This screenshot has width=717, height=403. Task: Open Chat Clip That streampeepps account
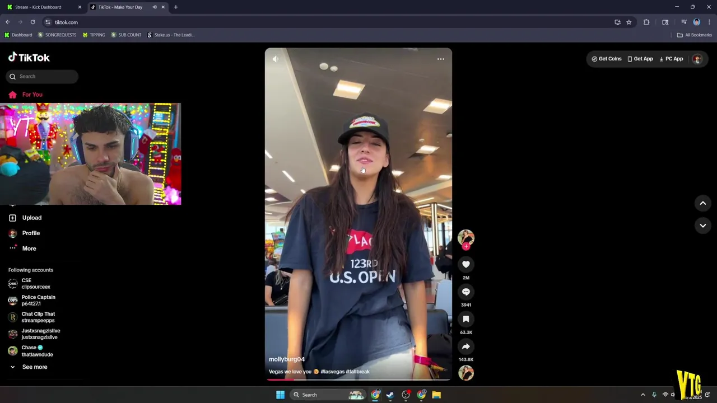31,317
